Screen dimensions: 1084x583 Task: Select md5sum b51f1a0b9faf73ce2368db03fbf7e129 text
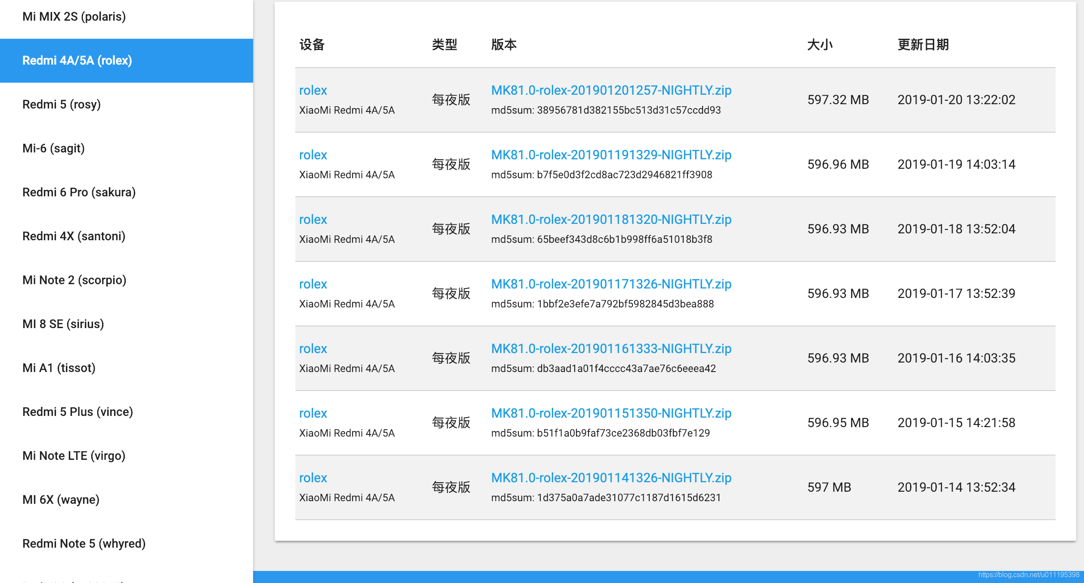coord(601,433)
